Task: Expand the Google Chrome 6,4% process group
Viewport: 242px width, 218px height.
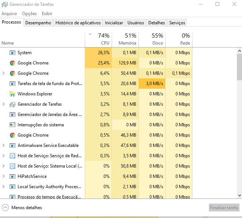Action: tap(4, 73)
